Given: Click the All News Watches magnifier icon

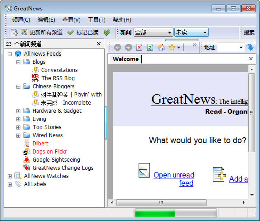Looking at the screenshot, I should (18, 176).
